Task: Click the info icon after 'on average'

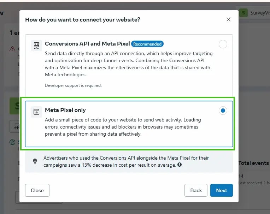Action: point(180,165)
